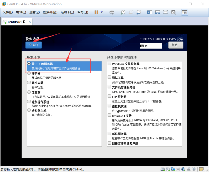Toggle the console view icon
The width and height of the screenshot is (209, 172).
(185, 12)
